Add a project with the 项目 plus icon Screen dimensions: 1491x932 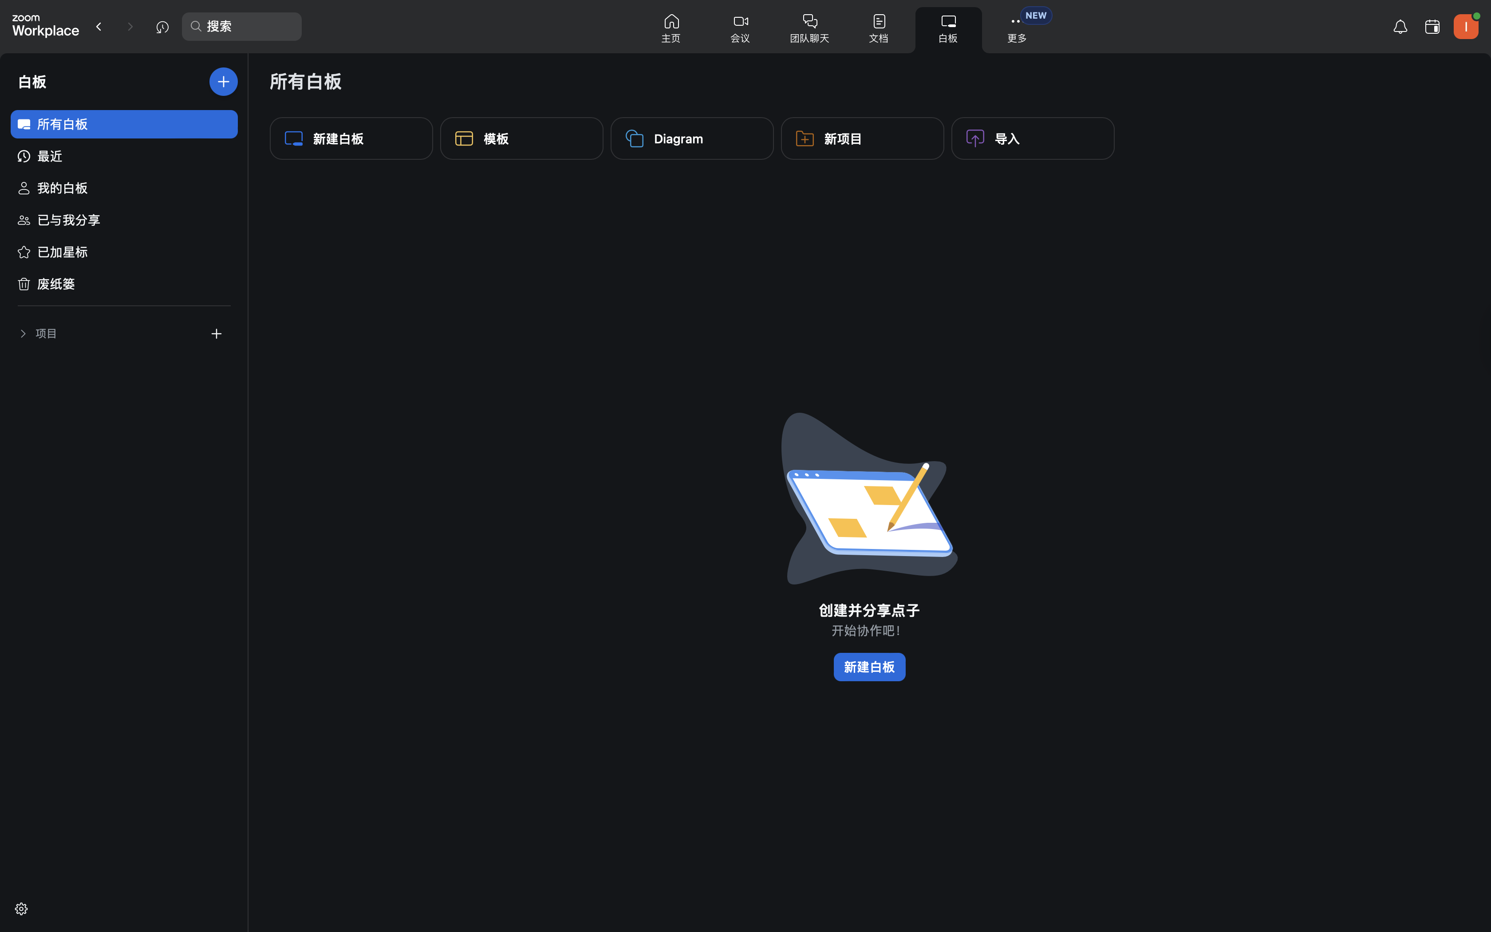(216, 333)
